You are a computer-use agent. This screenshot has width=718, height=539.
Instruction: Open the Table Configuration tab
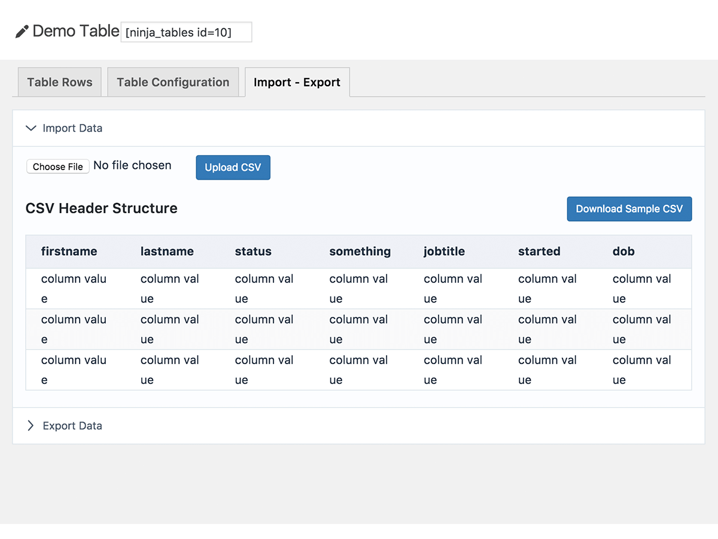(173, 82)
